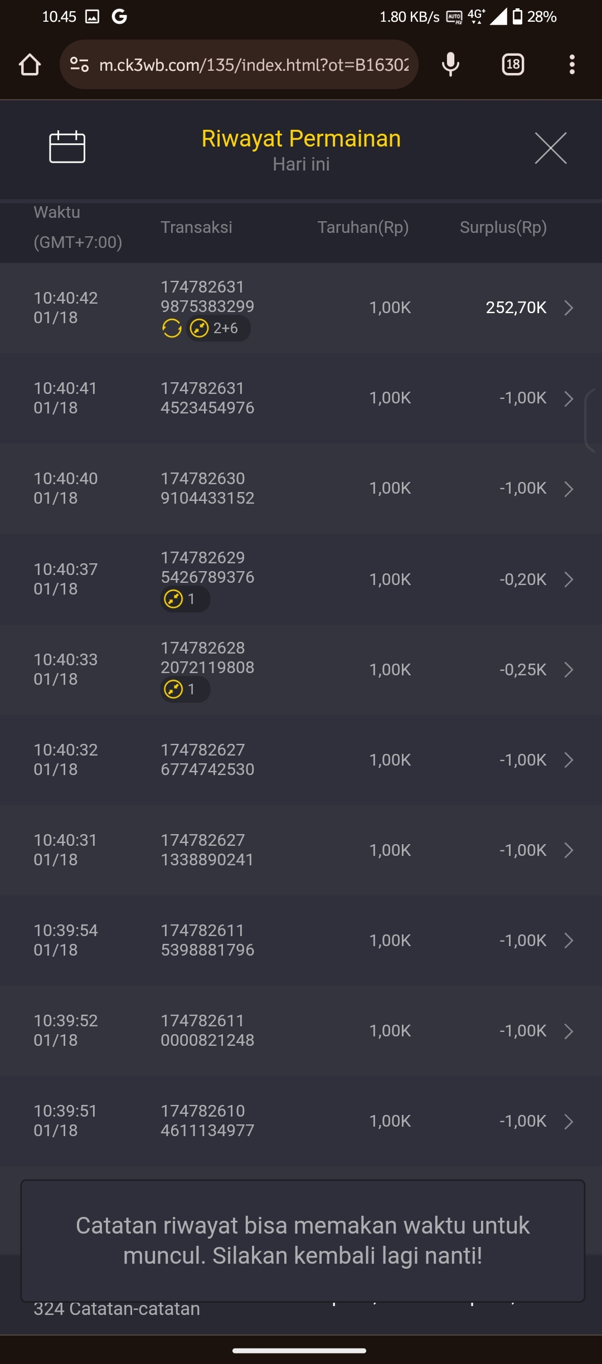Tap the browser home icon
Image resolution: width=602 pixels, height=1364 pixels.
click(30, 65)
